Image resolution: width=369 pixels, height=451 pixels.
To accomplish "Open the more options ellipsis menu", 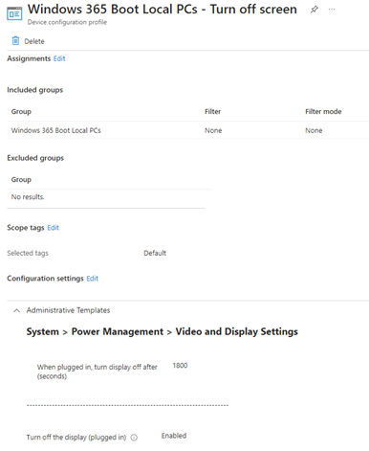I will pyautogui.click(x=332, y=10).
